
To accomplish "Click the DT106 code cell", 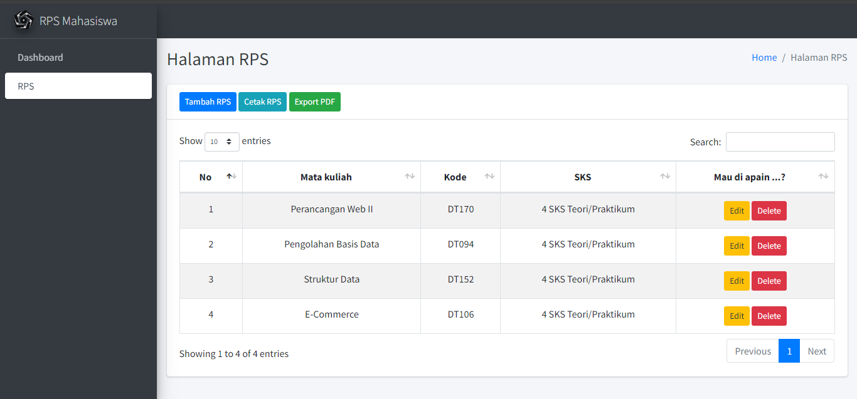I will coord(460,314).
